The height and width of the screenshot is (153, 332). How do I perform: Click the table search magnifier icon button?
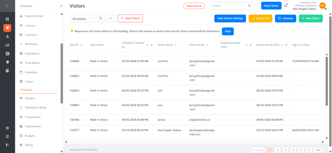[x=110, y=18]
